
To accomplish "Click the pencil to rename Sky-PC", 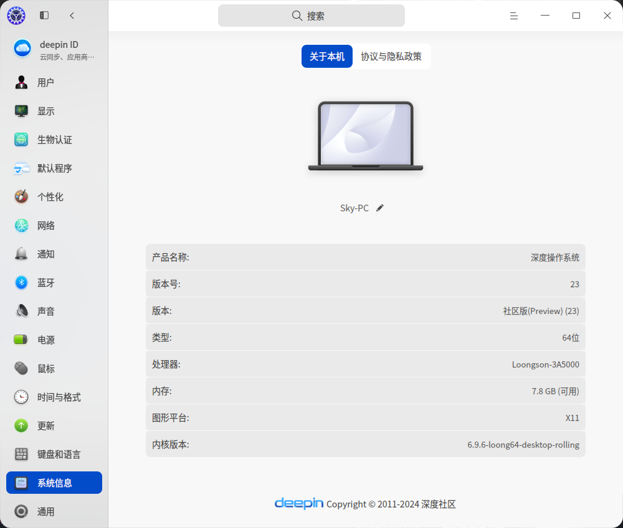I will point(380,208).
